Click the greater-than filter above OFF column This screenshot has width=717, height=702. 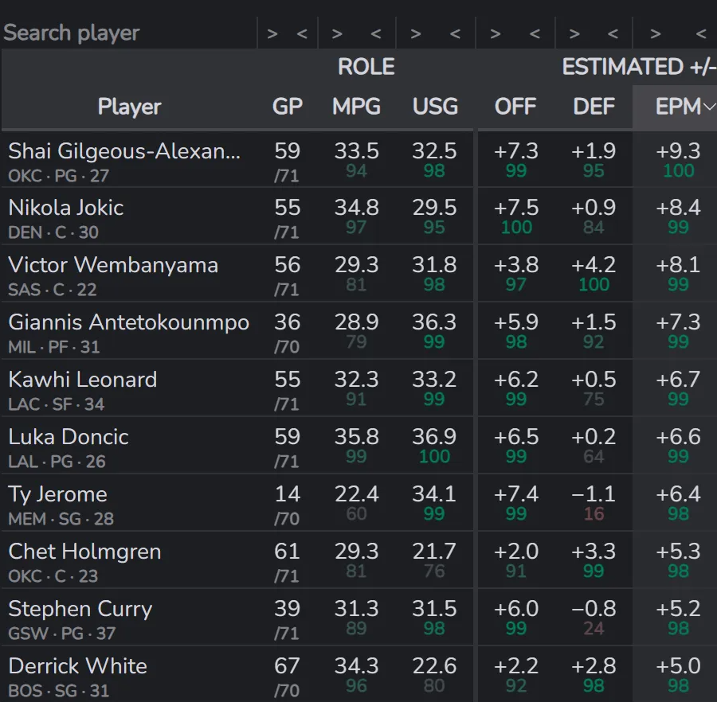coord(496,33)
